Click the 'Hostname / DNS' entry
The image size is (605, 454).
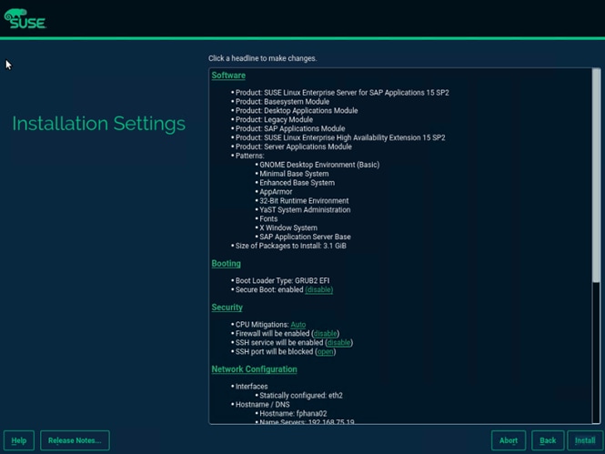[x=262, y=405]
